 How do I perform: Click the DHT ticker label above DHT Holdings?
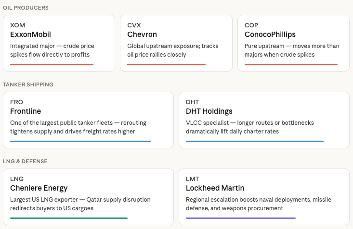192,102
